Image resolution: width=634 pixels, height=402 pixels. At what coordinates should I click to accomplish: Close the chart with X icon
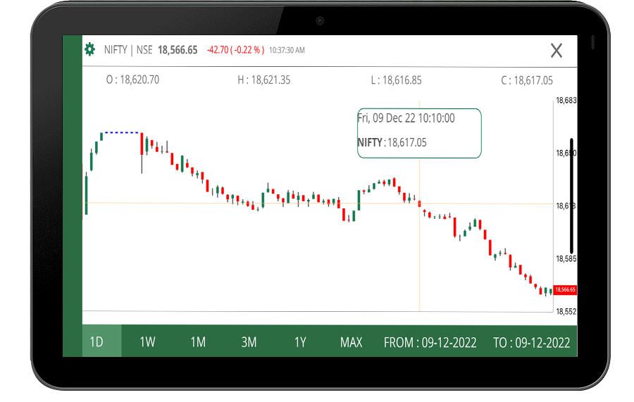point(557,51)
